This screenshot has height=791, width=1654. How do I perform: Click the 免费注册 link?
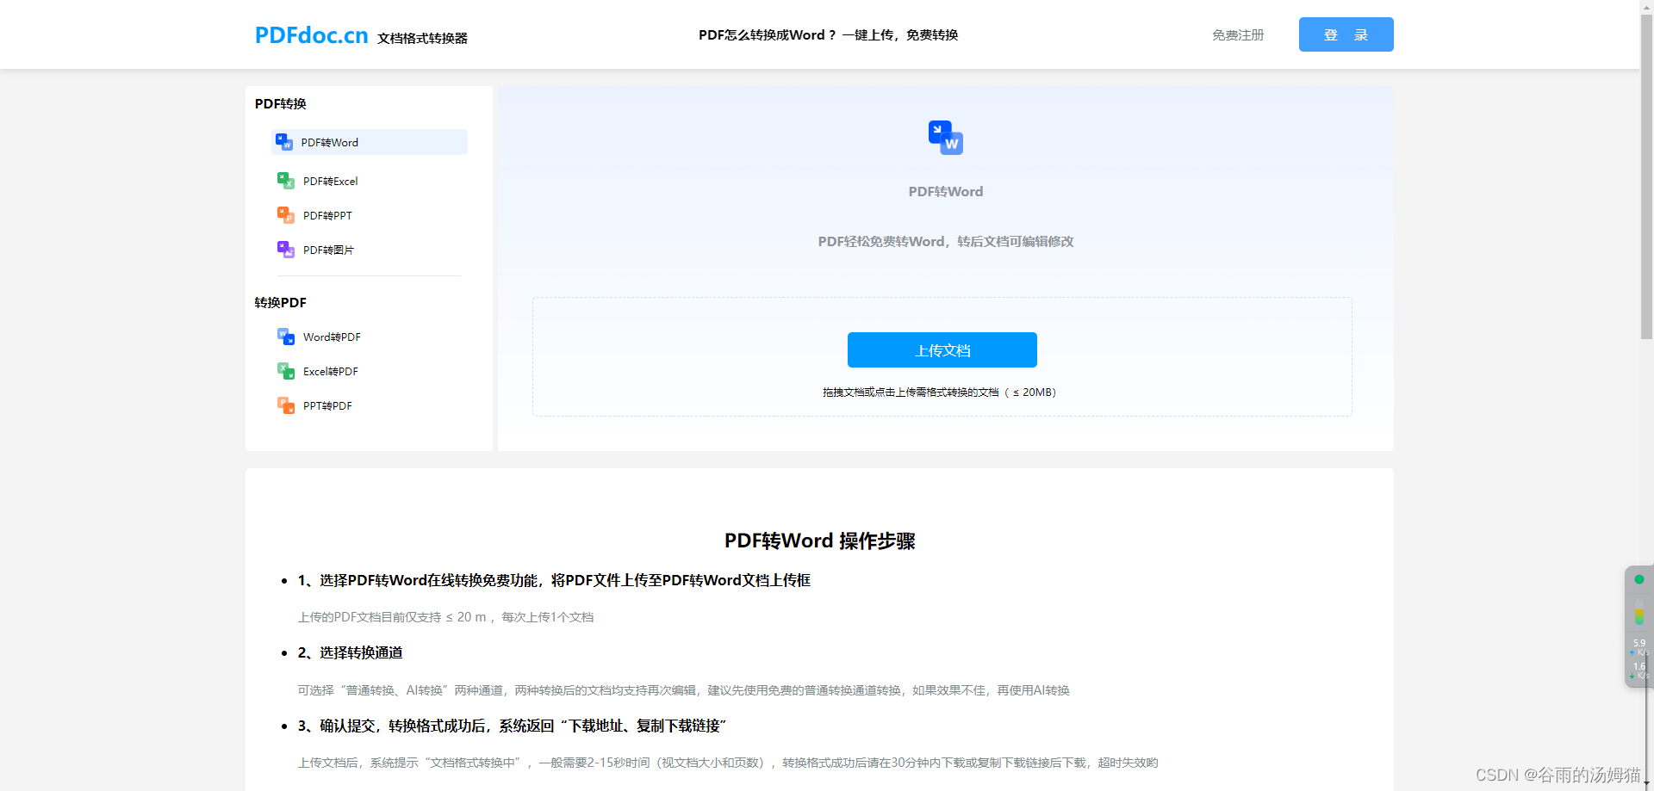[1238, 35]
